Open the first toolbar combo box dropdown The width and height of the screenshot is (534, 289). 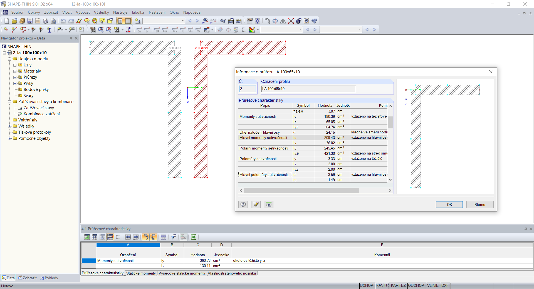[183, 21]
